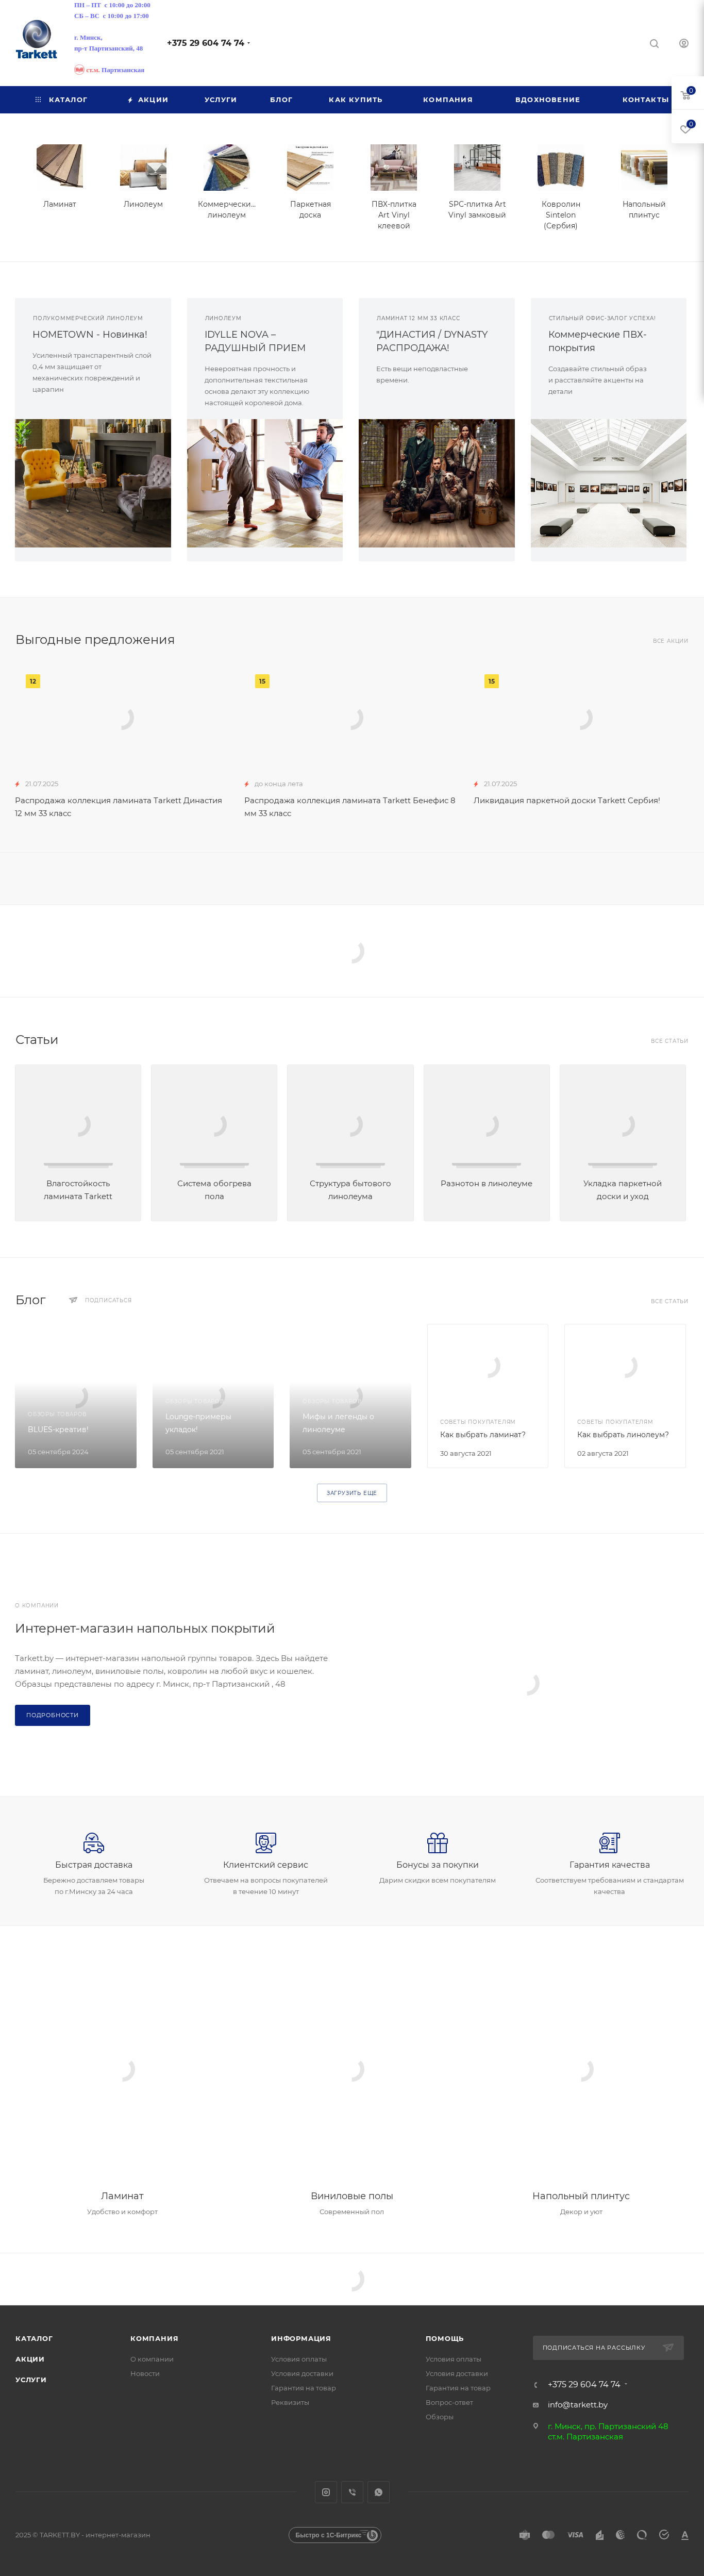Open the Линолеум category thumbnail
This screenshot has width=704, height=2576.
[143, 167]
